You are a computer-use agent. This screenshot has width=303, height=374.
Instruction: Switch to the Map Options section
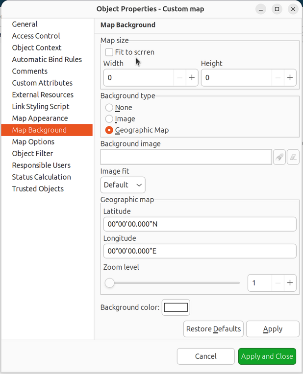pyautogui.click(x=33, y=142)
